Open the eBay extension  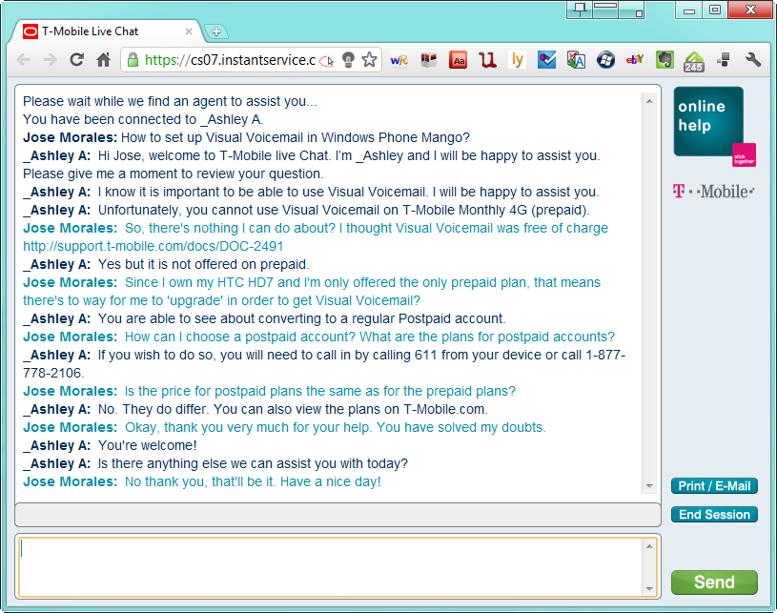[x=635, y=60]
